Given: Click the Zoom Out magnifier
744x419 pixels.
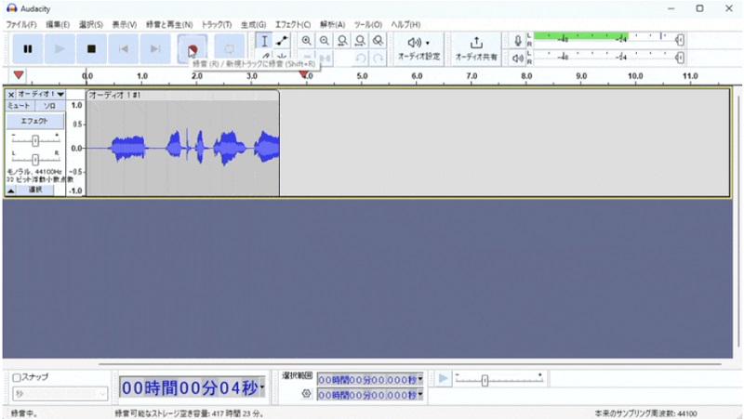Looking at the screenshot, I should [324, 41].
